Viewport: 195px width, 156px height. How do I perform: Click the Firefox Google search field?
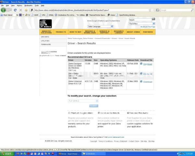click(x=175, y=10)
